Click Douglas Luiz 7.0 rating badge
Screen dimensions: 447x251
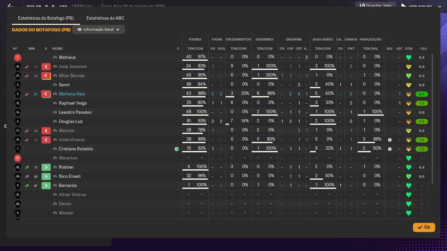[x=421, y=122]
